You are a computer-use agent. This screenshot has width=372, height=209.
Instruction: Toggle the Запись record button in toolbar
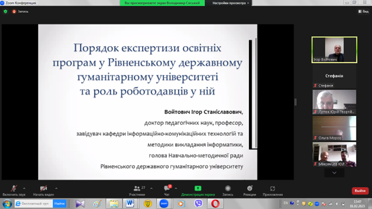228,191
